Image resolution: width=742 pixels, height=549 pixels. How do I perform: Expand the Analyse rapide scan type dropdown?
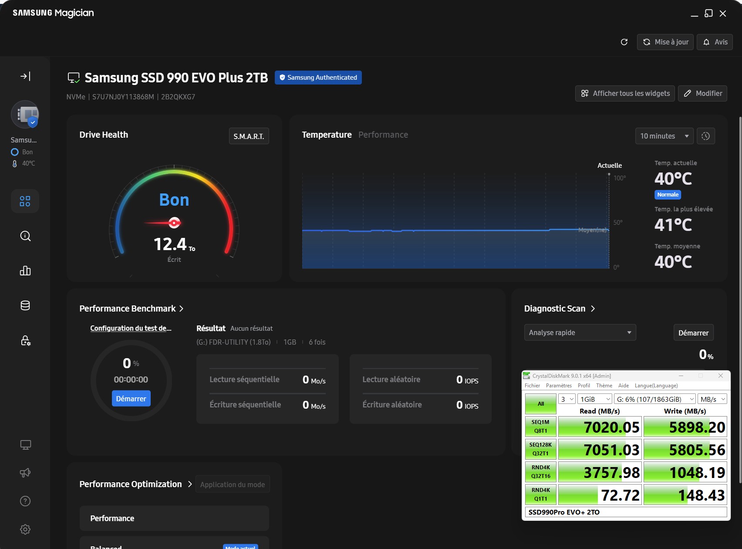(580, 333)
